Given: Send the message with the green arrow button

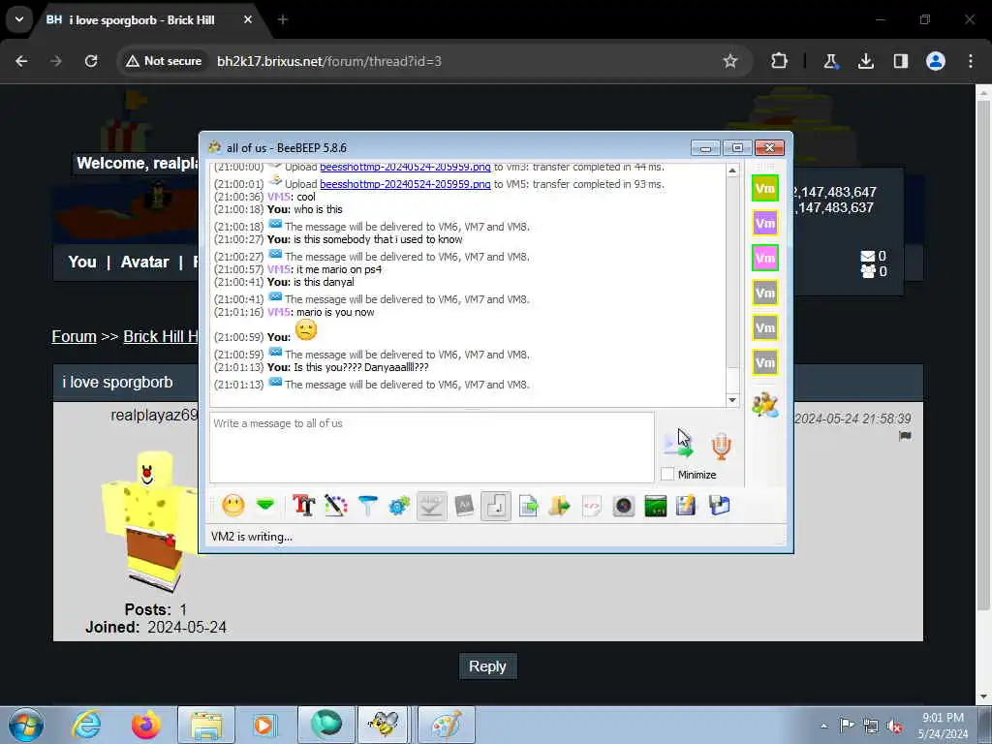Looking at the screenshot, I should [678, 446].
